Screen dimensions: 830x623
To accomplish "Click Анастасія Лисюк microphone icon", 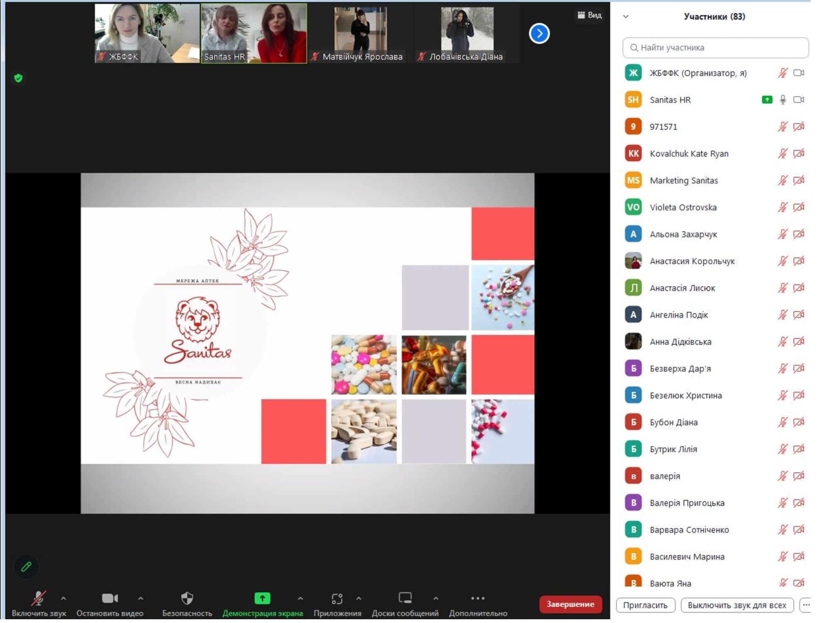I will pos(783,288).
